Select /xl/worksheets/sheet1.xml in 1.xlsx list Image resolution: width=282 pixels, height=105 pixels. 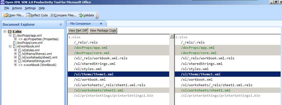pyautogui.click(x=119, y=90)
